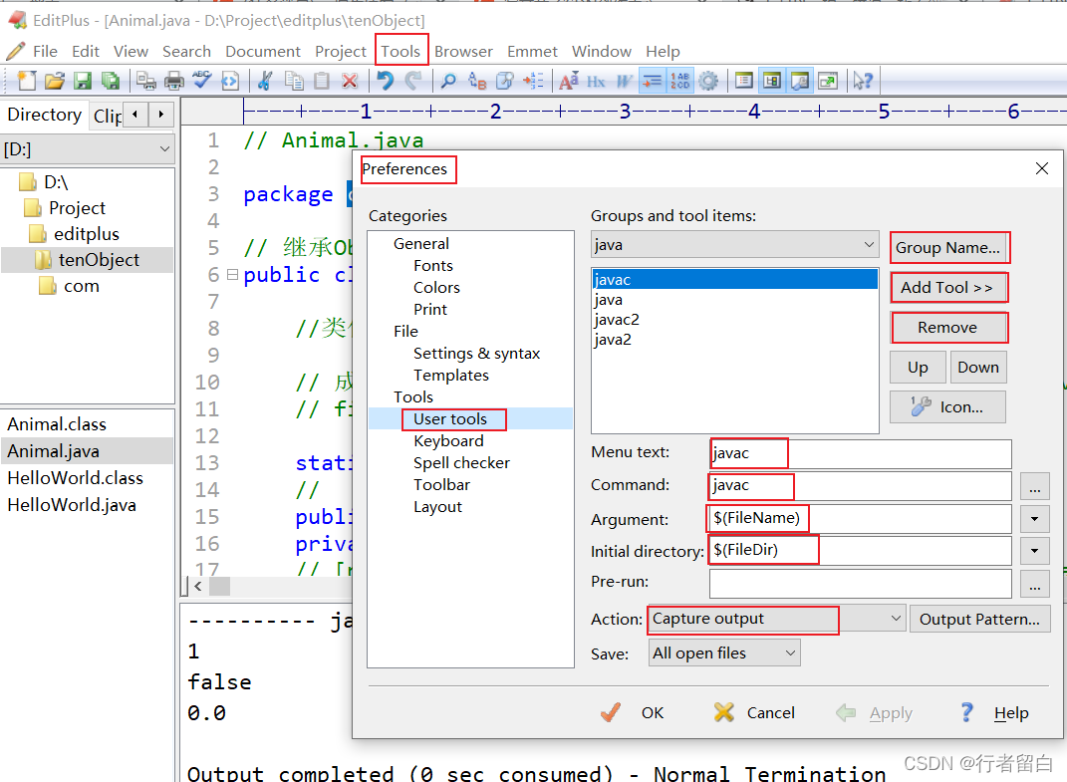Toggle the Auto Indent toolbar icon
Screen dimensions: 1067x782
(x=652, y=81)
